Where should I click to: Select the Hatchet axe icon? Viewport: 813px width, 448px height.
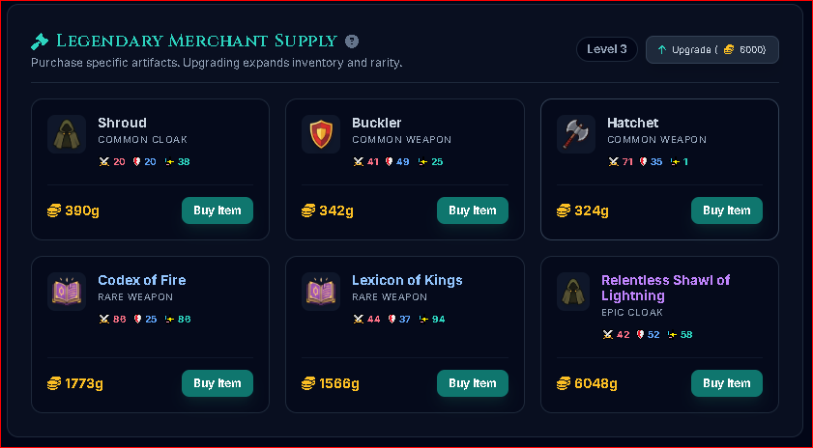576,134
